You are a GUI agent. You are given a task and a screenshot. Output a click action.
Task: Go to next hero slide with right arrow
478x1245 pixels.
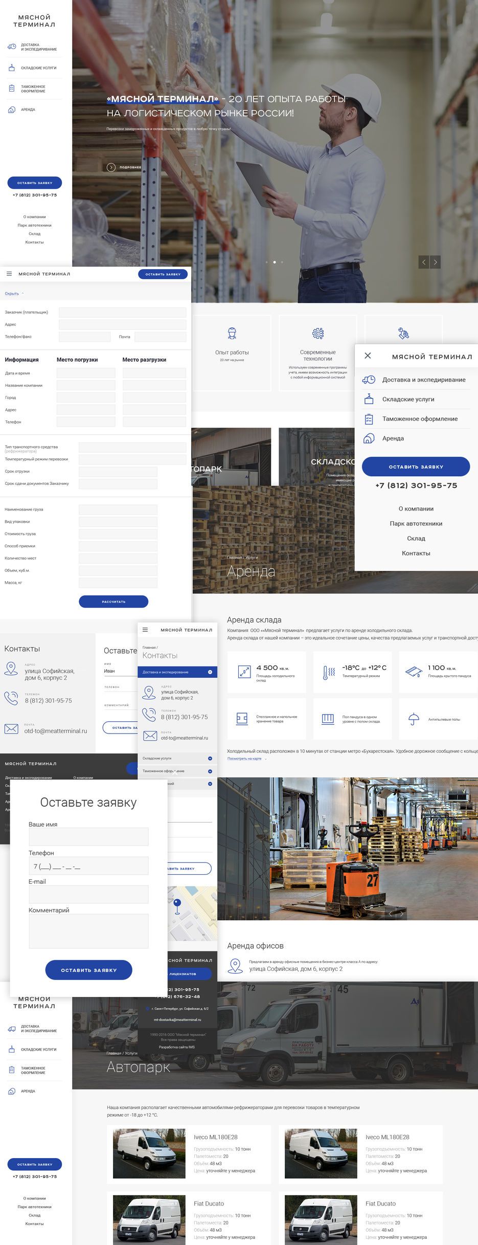coord(435,262)
